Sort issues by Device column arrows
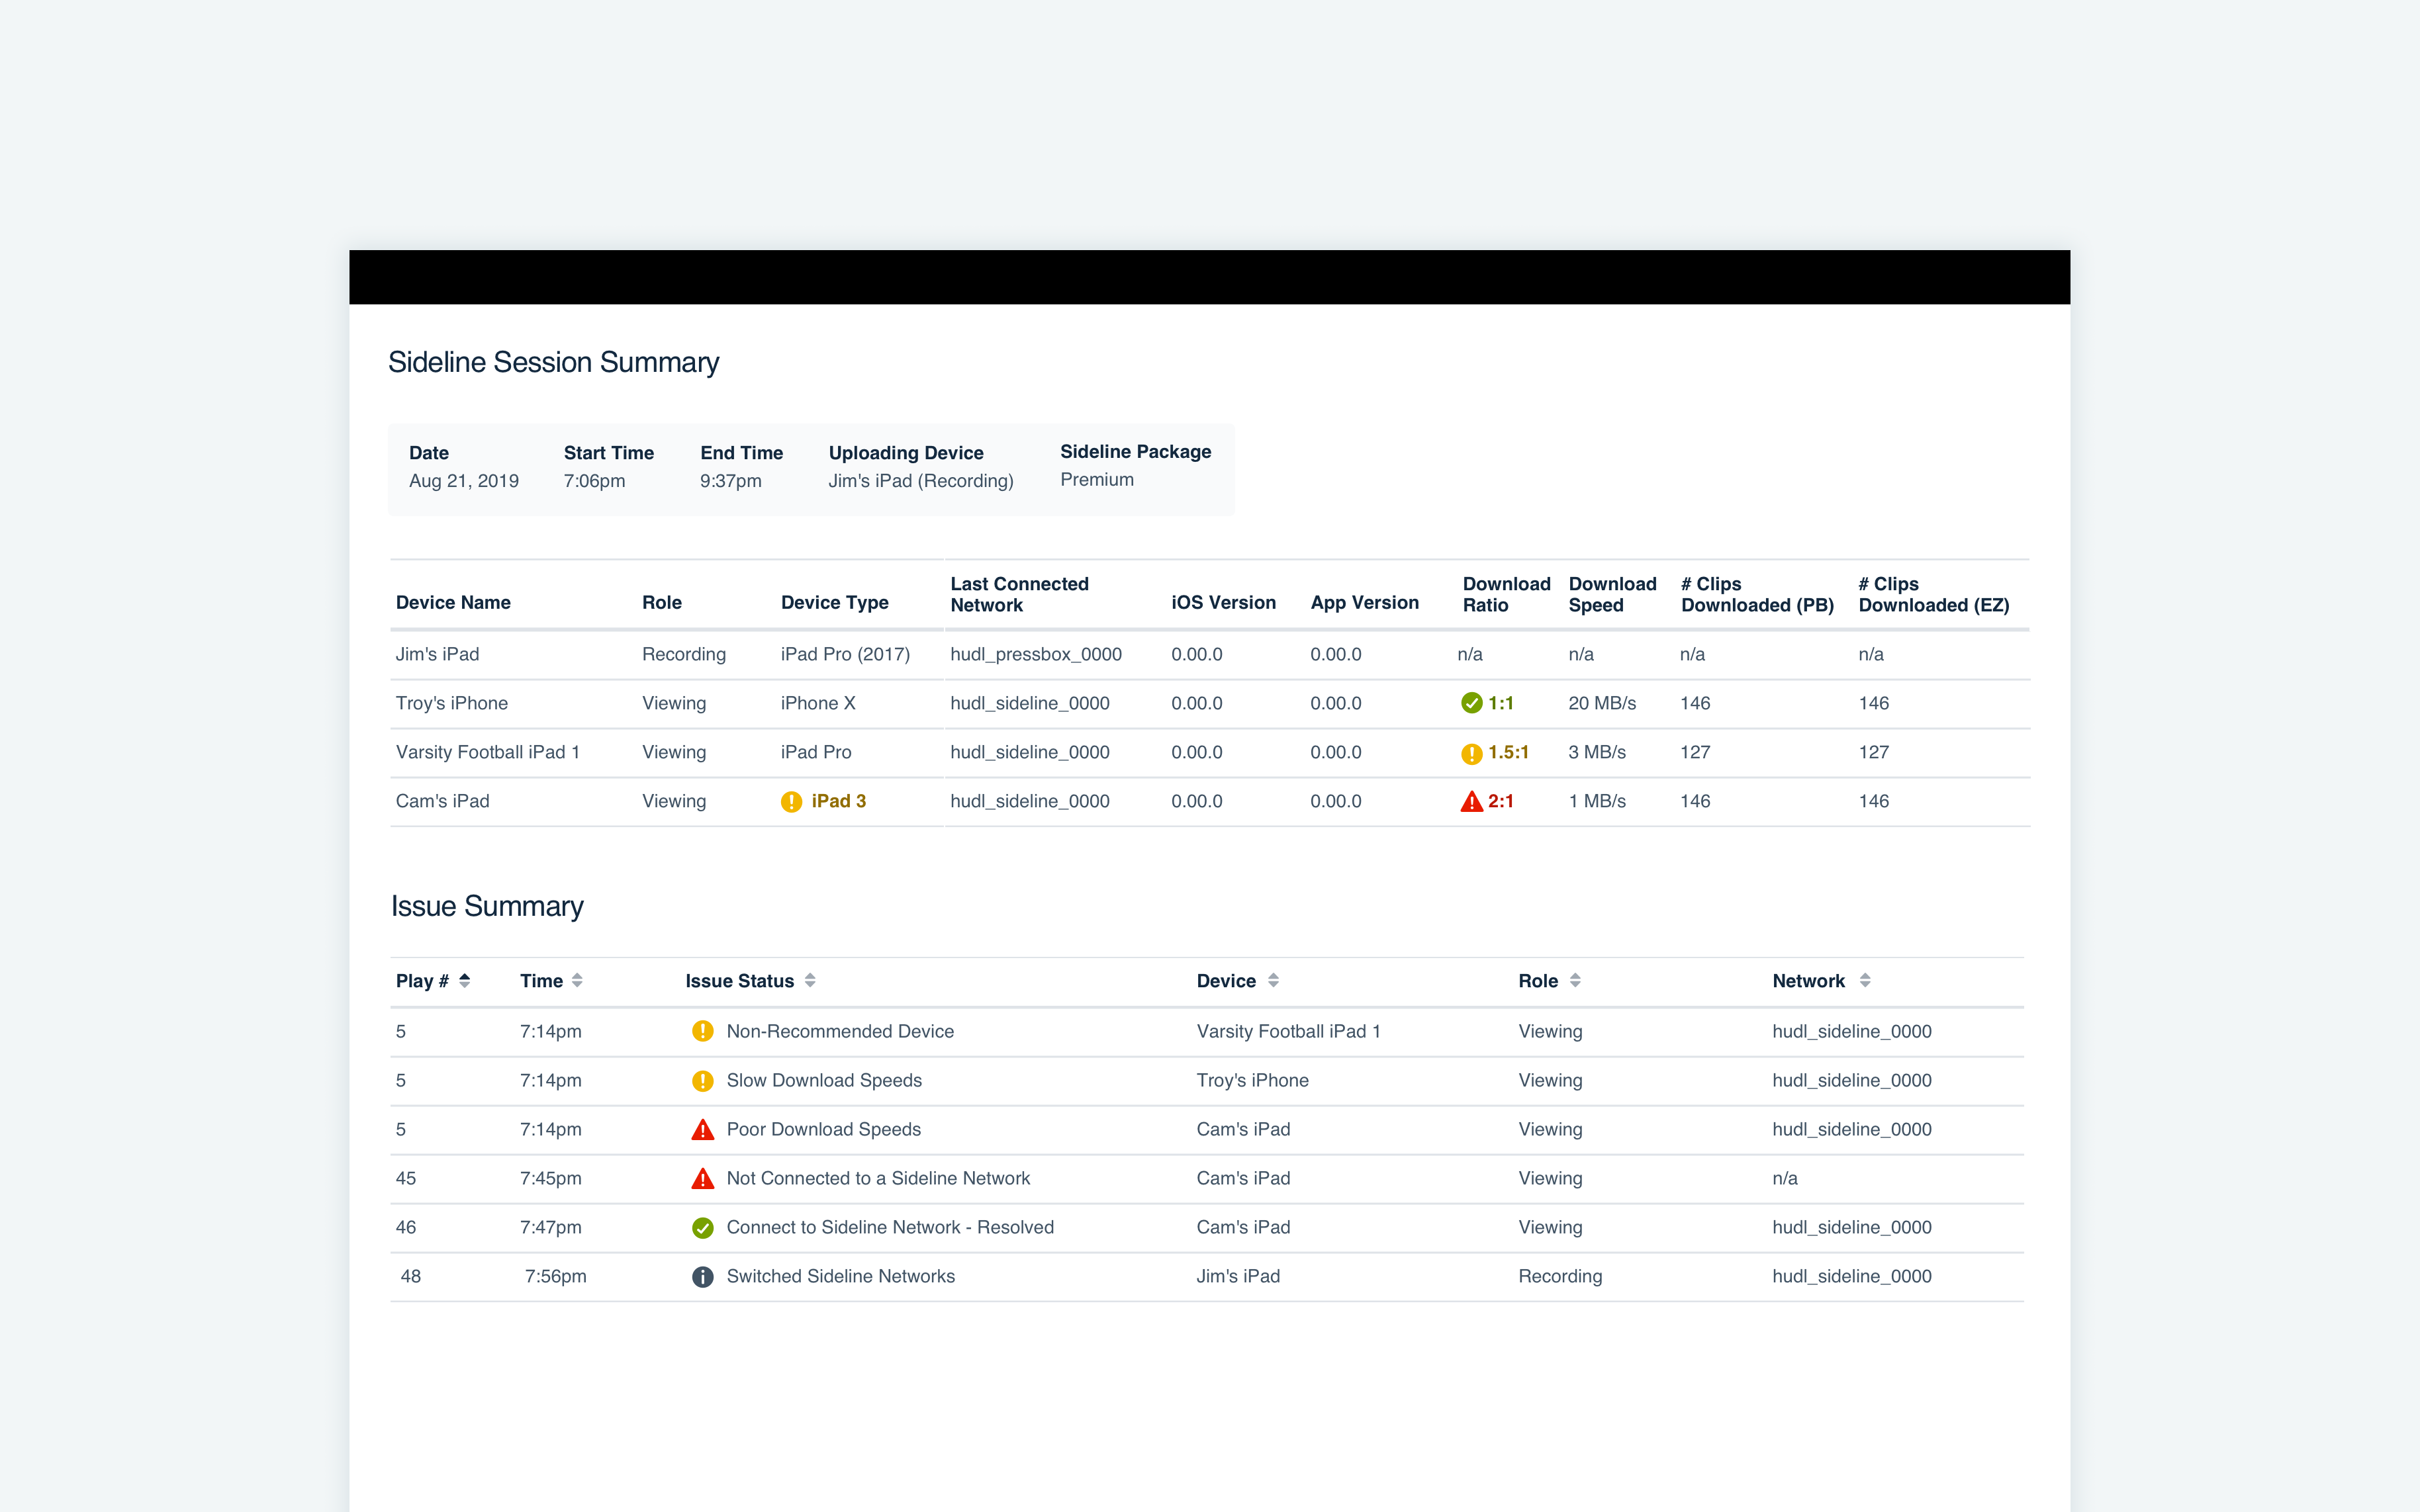 [1273, 981]
